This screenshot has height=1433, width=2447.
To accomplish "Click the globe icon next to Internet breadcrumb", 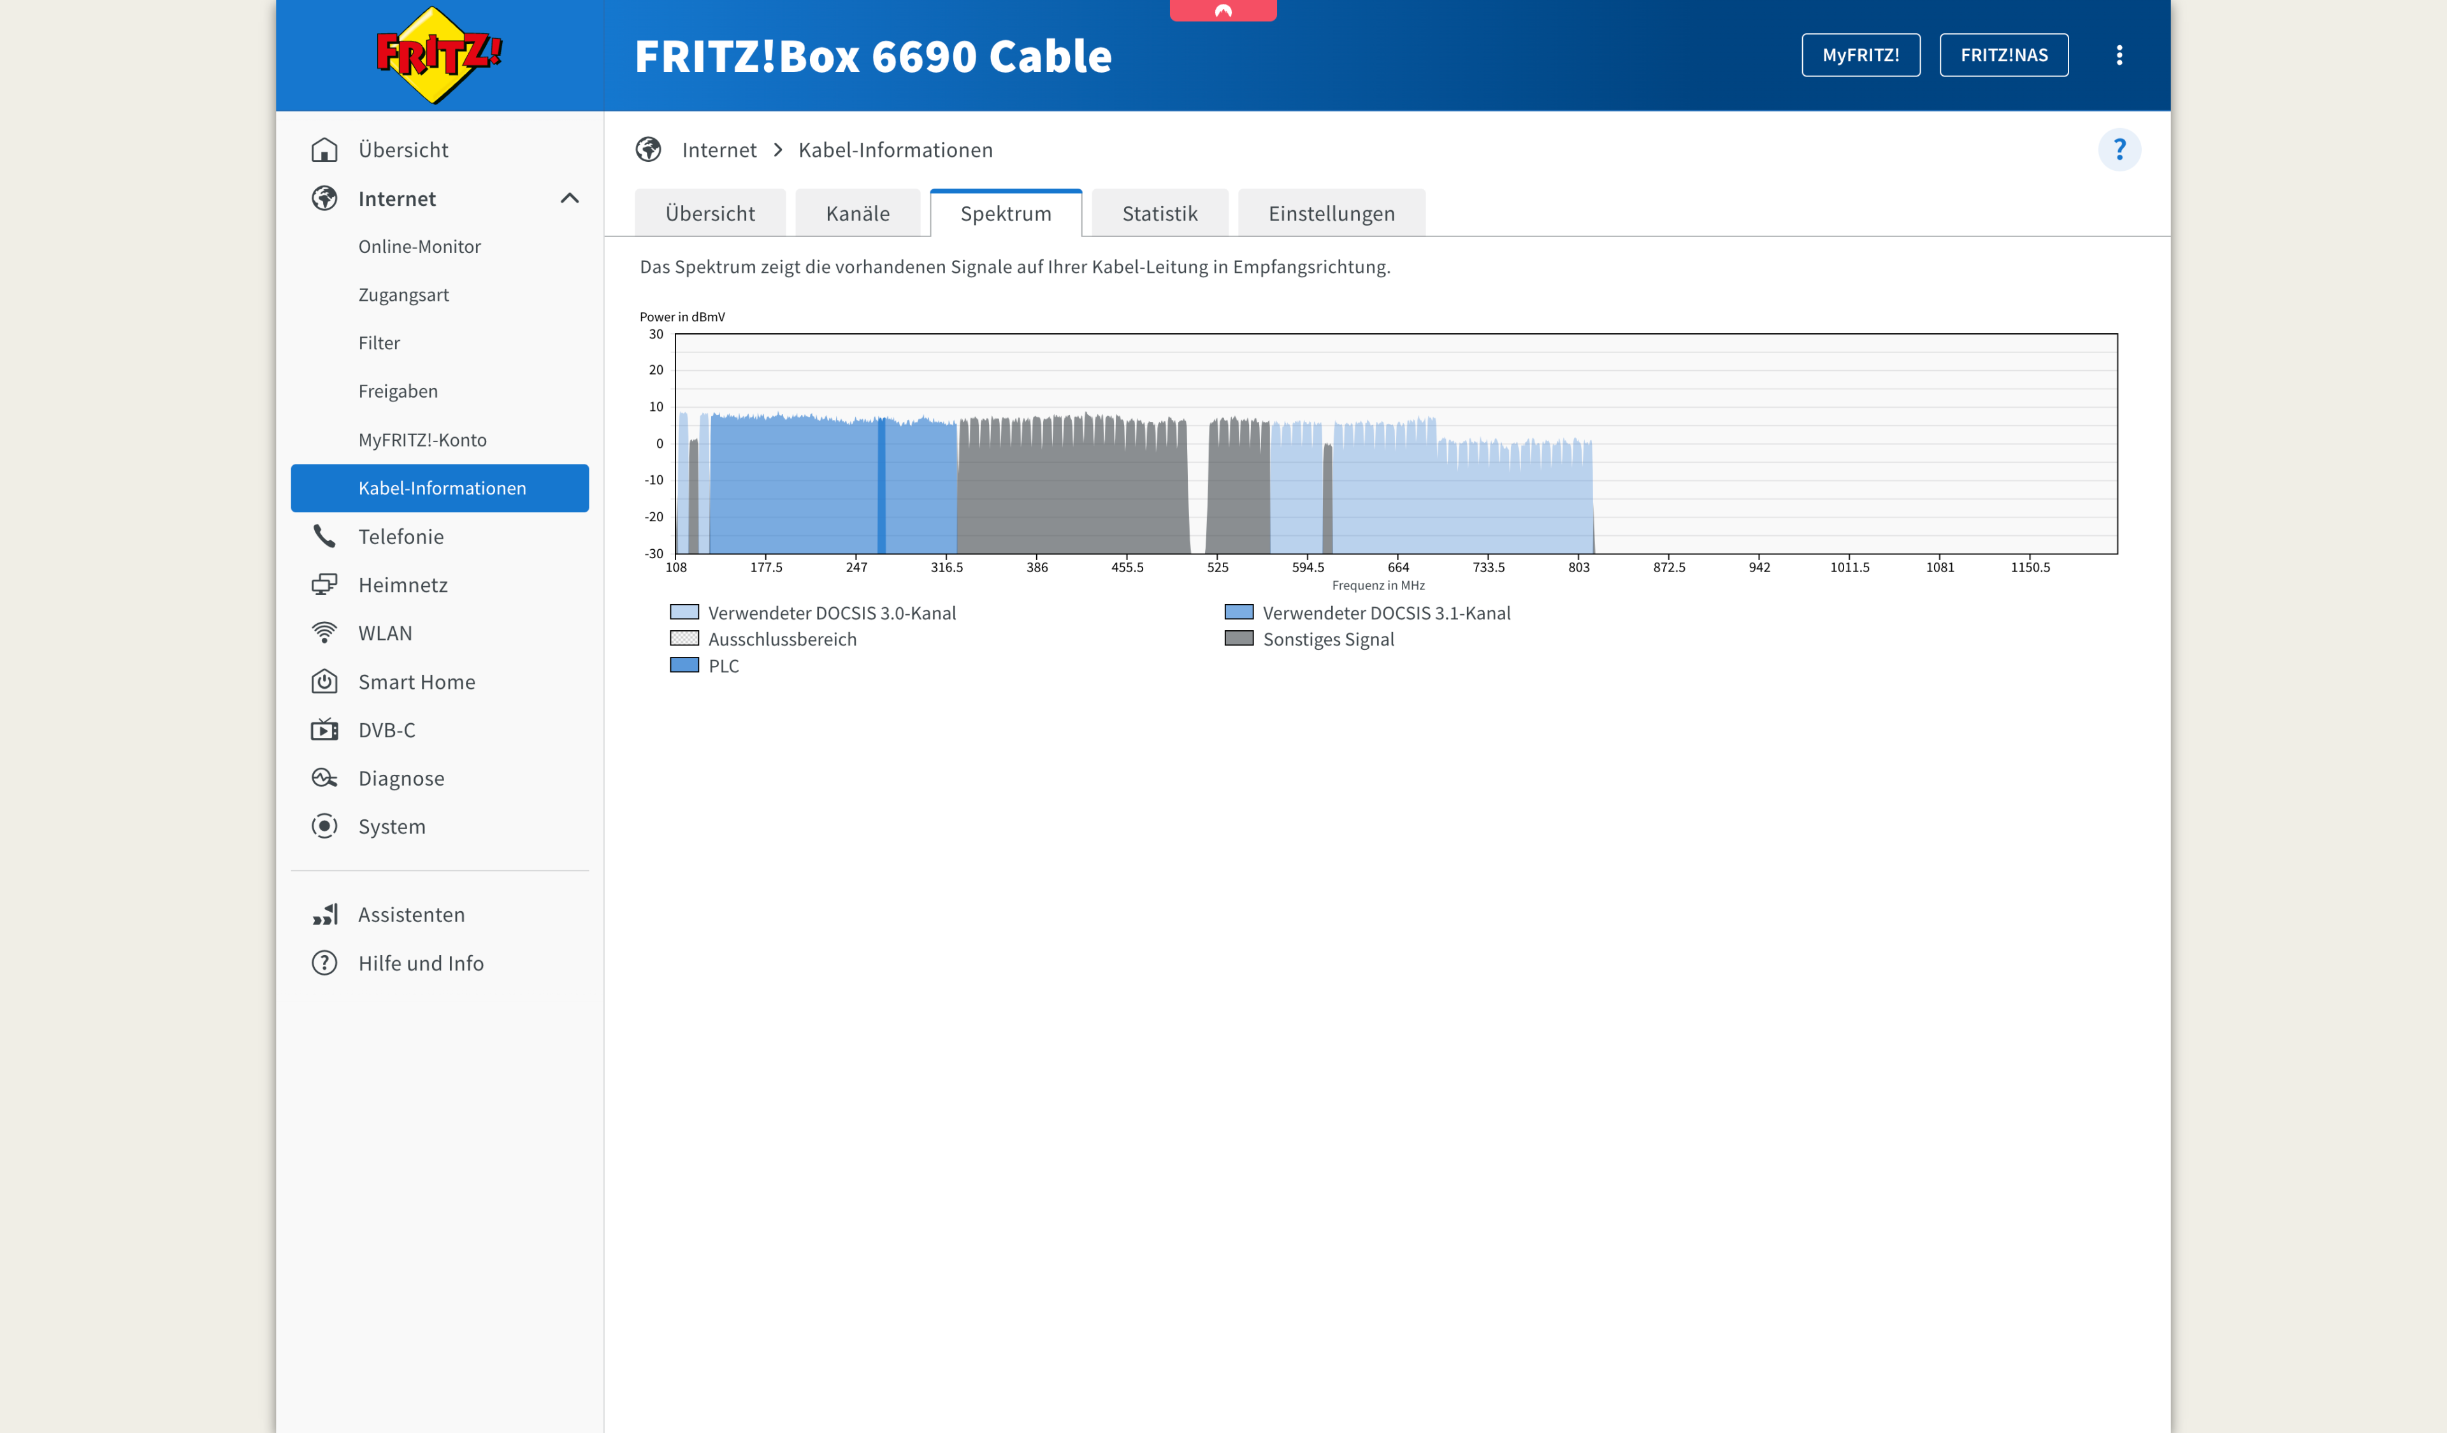I will (647, 150).
